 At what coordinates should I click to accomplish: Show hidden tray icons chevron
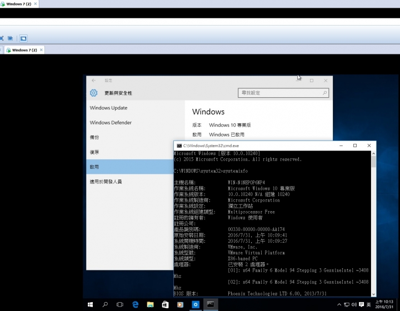[x=339, y=305]
